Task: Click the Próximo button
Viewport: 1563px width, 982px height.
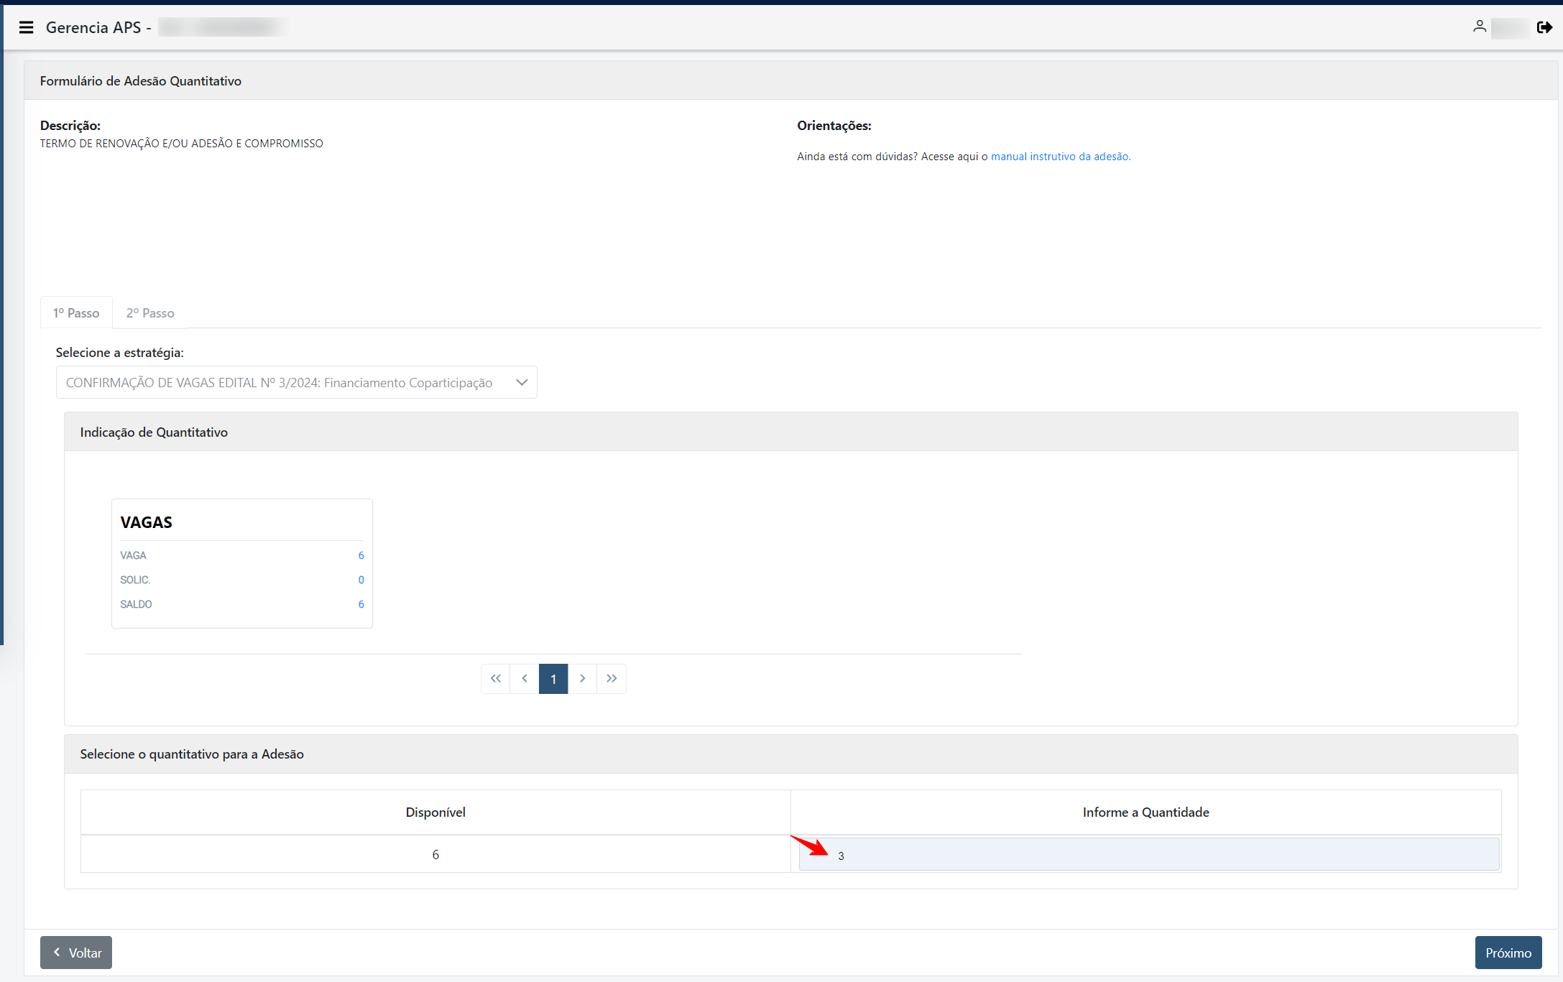Action: pos(1508,953)
